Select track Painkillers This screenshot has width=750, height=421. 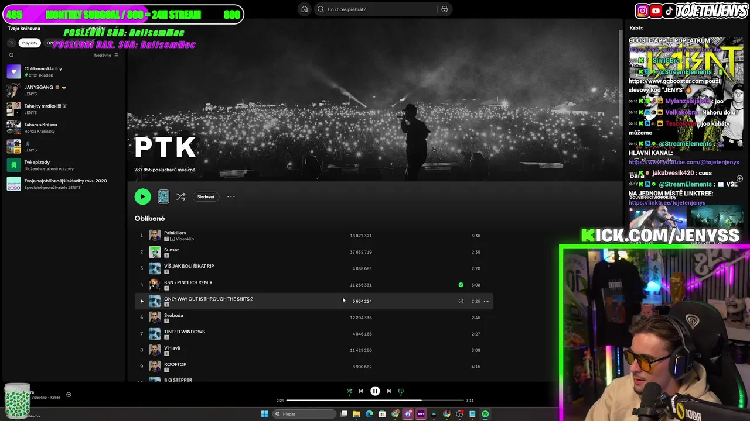[313, 236]
